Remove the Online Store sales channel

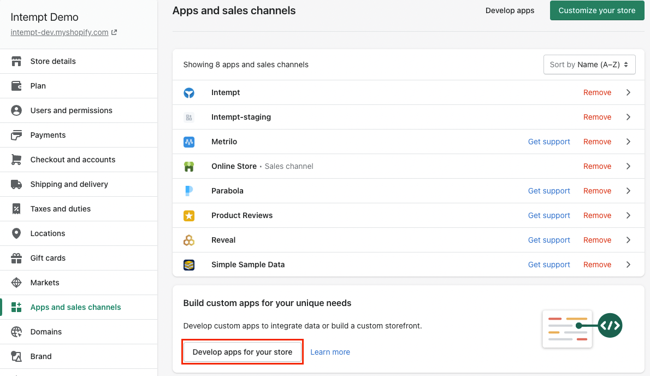pos(598,166)
